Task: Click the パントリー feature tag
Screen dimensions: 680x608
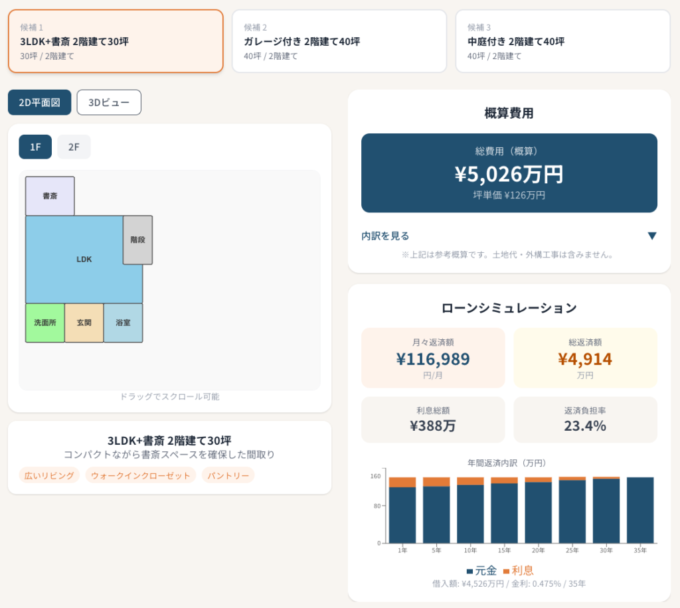Action: [228, 475]
